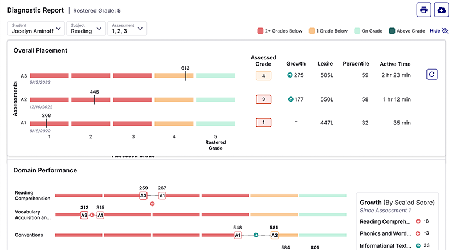Click the 445 score marker on A2 bar

[x=94, y=99]
